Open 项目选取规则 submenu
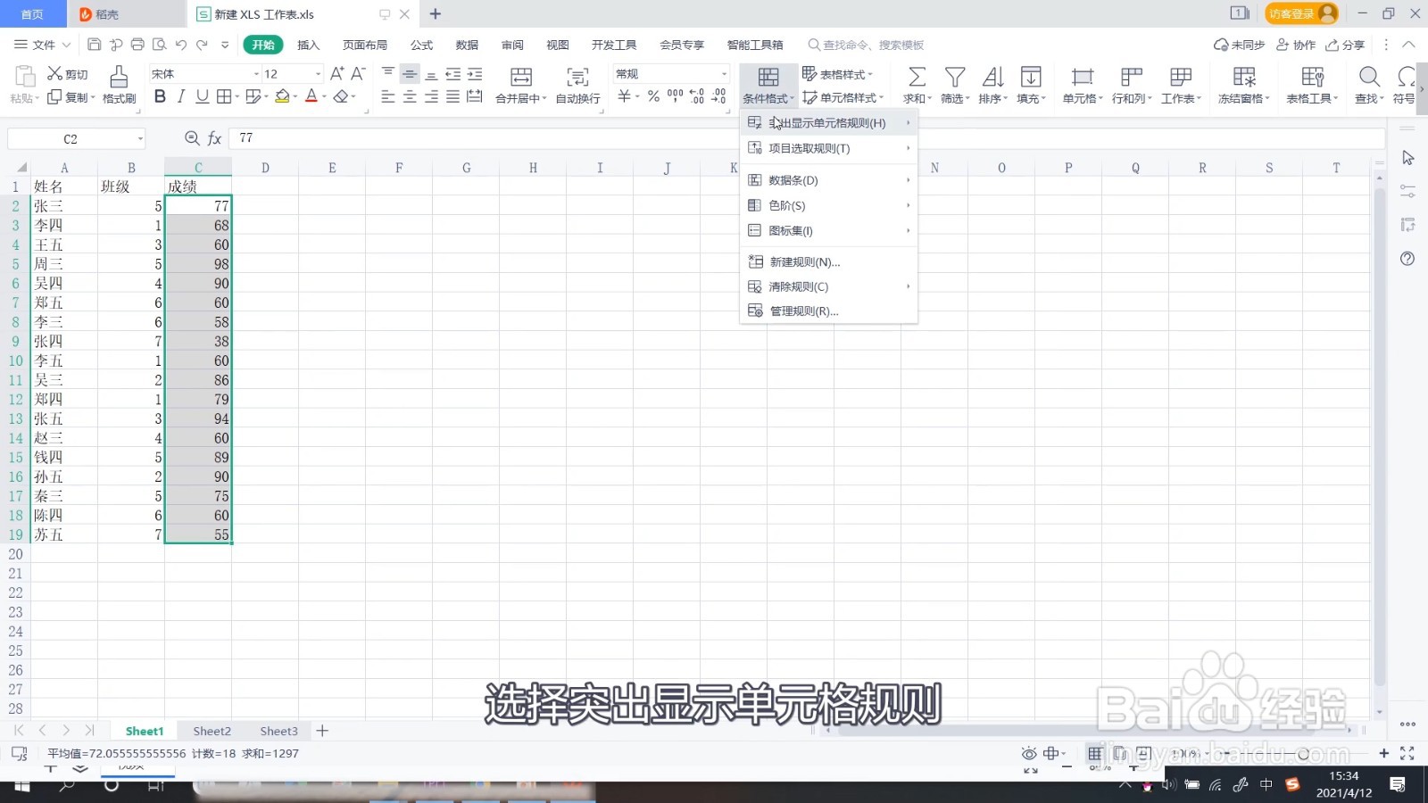The image size is (1428, 803). pos(828,148)
